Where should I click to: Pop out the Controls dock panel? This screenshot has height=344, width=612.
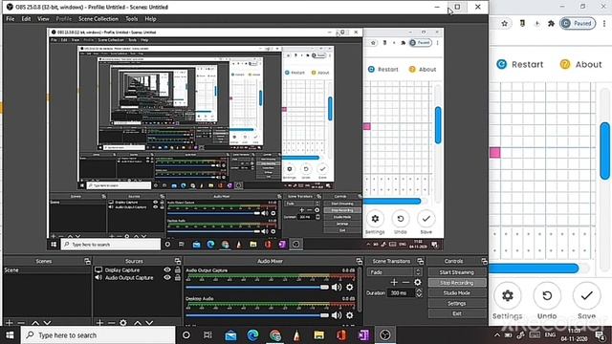(484, 261)
